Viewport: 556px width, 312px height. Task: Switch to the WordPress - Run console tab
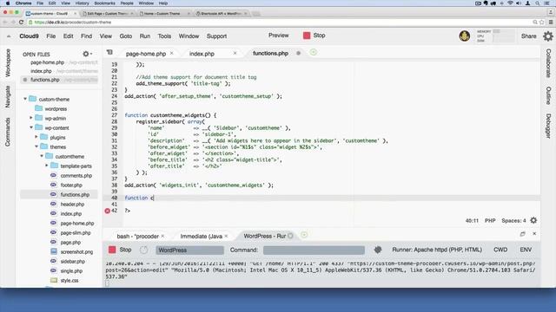tap(264, 236)
